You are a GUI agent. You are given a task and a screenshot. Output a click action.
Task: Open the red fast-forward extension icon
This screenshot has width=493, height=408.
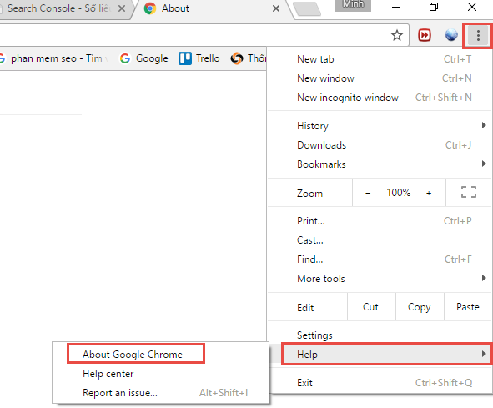(425, 35)
